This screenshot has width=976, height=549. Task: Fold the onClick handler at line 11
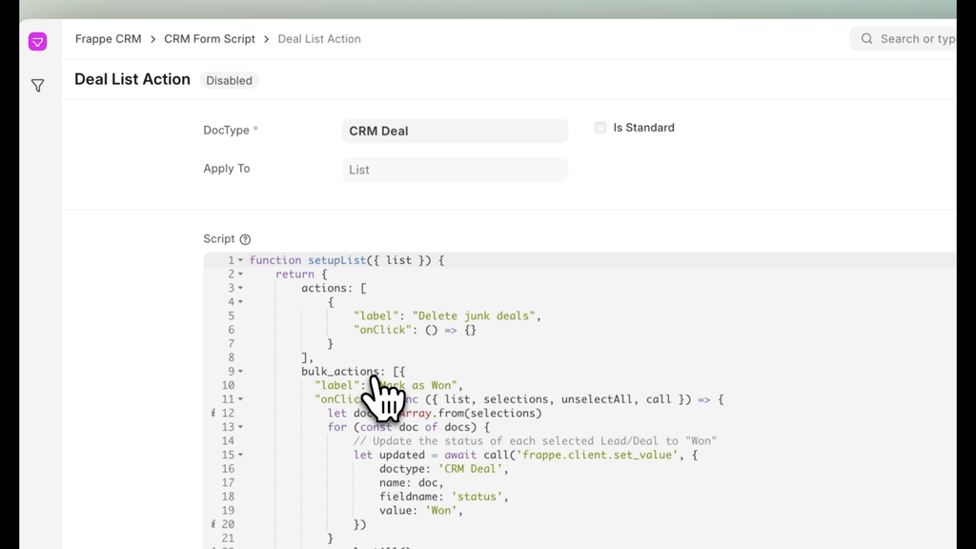(240, 399)
